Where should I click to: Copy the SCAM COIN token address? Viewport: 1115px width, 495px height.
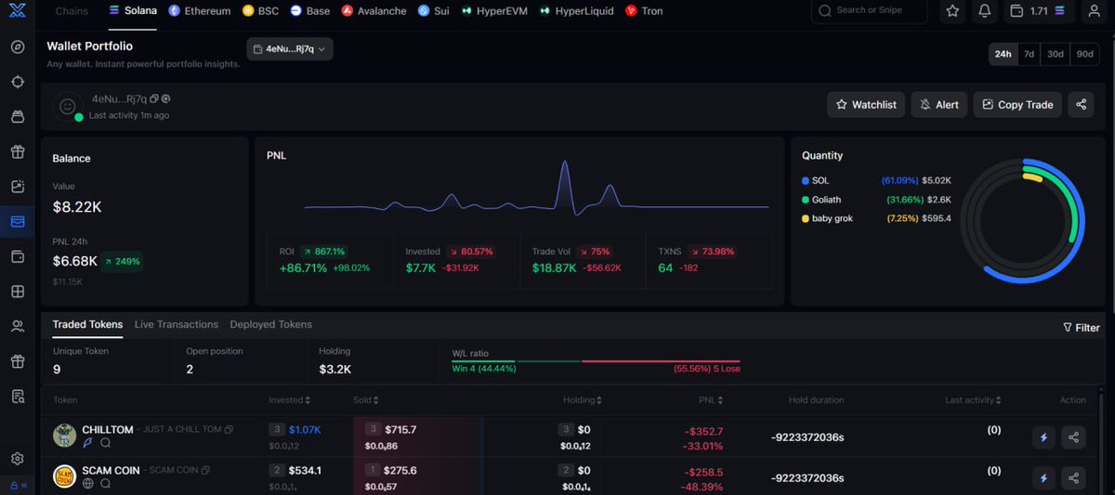click(206, 470)
